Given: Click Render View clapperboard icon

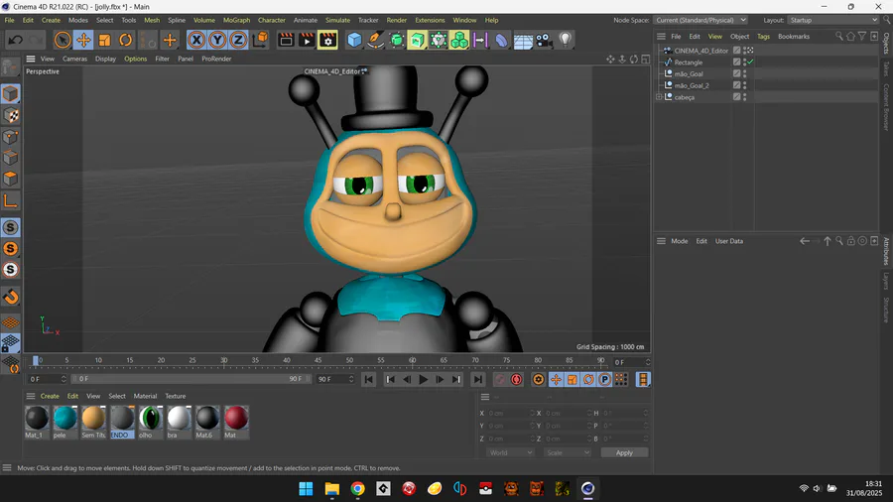Looking at the screenshot, I should click(x=286, y=40).
